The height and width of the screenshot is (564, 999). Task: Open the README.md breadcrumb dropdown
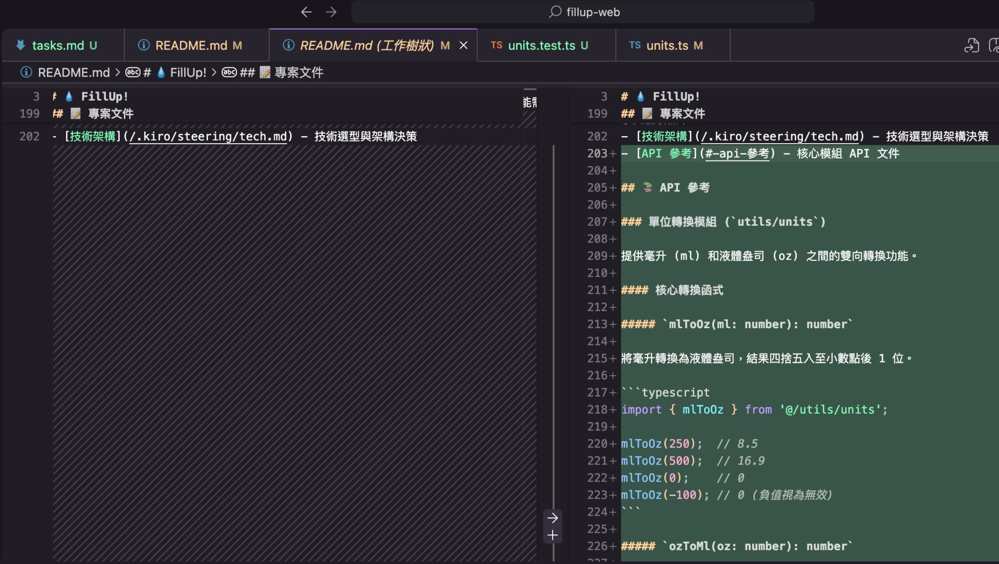click(x=74, y=72)
